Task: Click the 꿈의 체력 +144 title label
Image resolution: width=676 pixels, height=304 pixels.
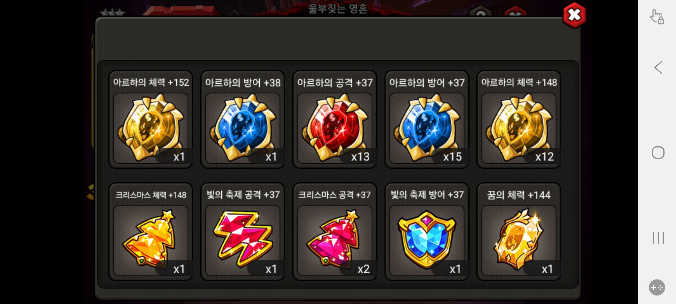Action: coord(519,195)
